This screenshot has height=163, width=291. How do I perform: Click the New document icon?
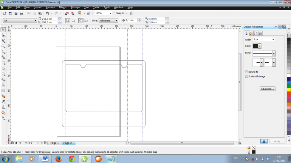pyautogui.click(x=5, y=13)
